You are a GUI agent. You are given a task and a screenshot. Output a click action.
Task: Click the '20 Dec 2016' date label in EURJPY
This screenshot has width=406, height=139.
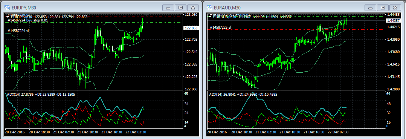click(x=14, y=132)
